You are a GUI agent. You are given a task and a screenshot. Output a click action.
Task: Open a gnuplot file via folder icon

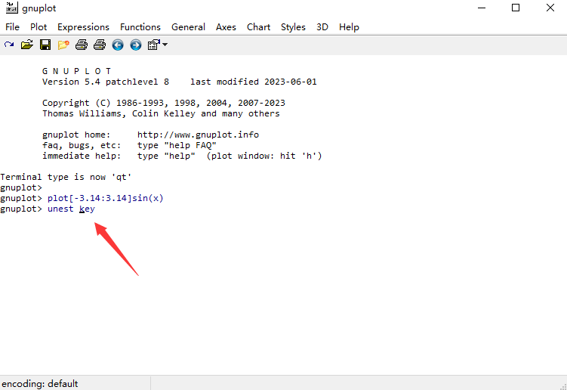(x=26, y=45)
